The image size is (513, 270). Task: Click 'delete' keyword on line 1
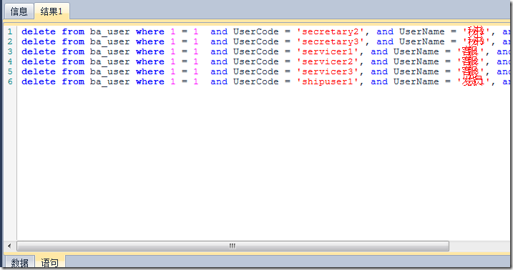click(x=39, y=31)
